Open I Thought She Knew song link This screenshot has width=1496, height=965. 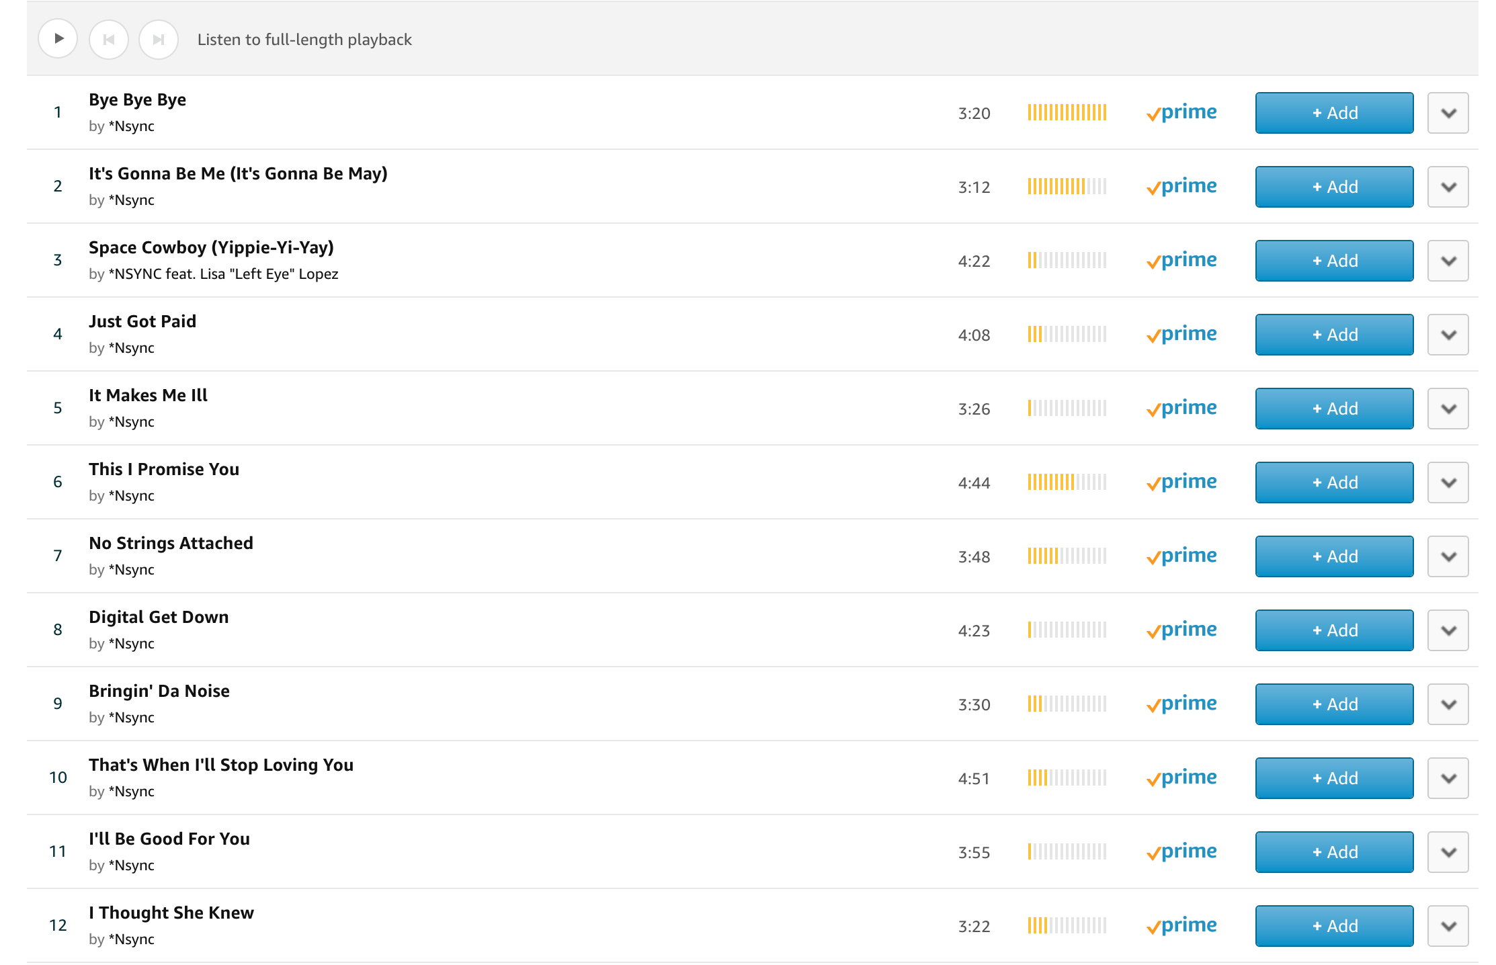(171, 913)
